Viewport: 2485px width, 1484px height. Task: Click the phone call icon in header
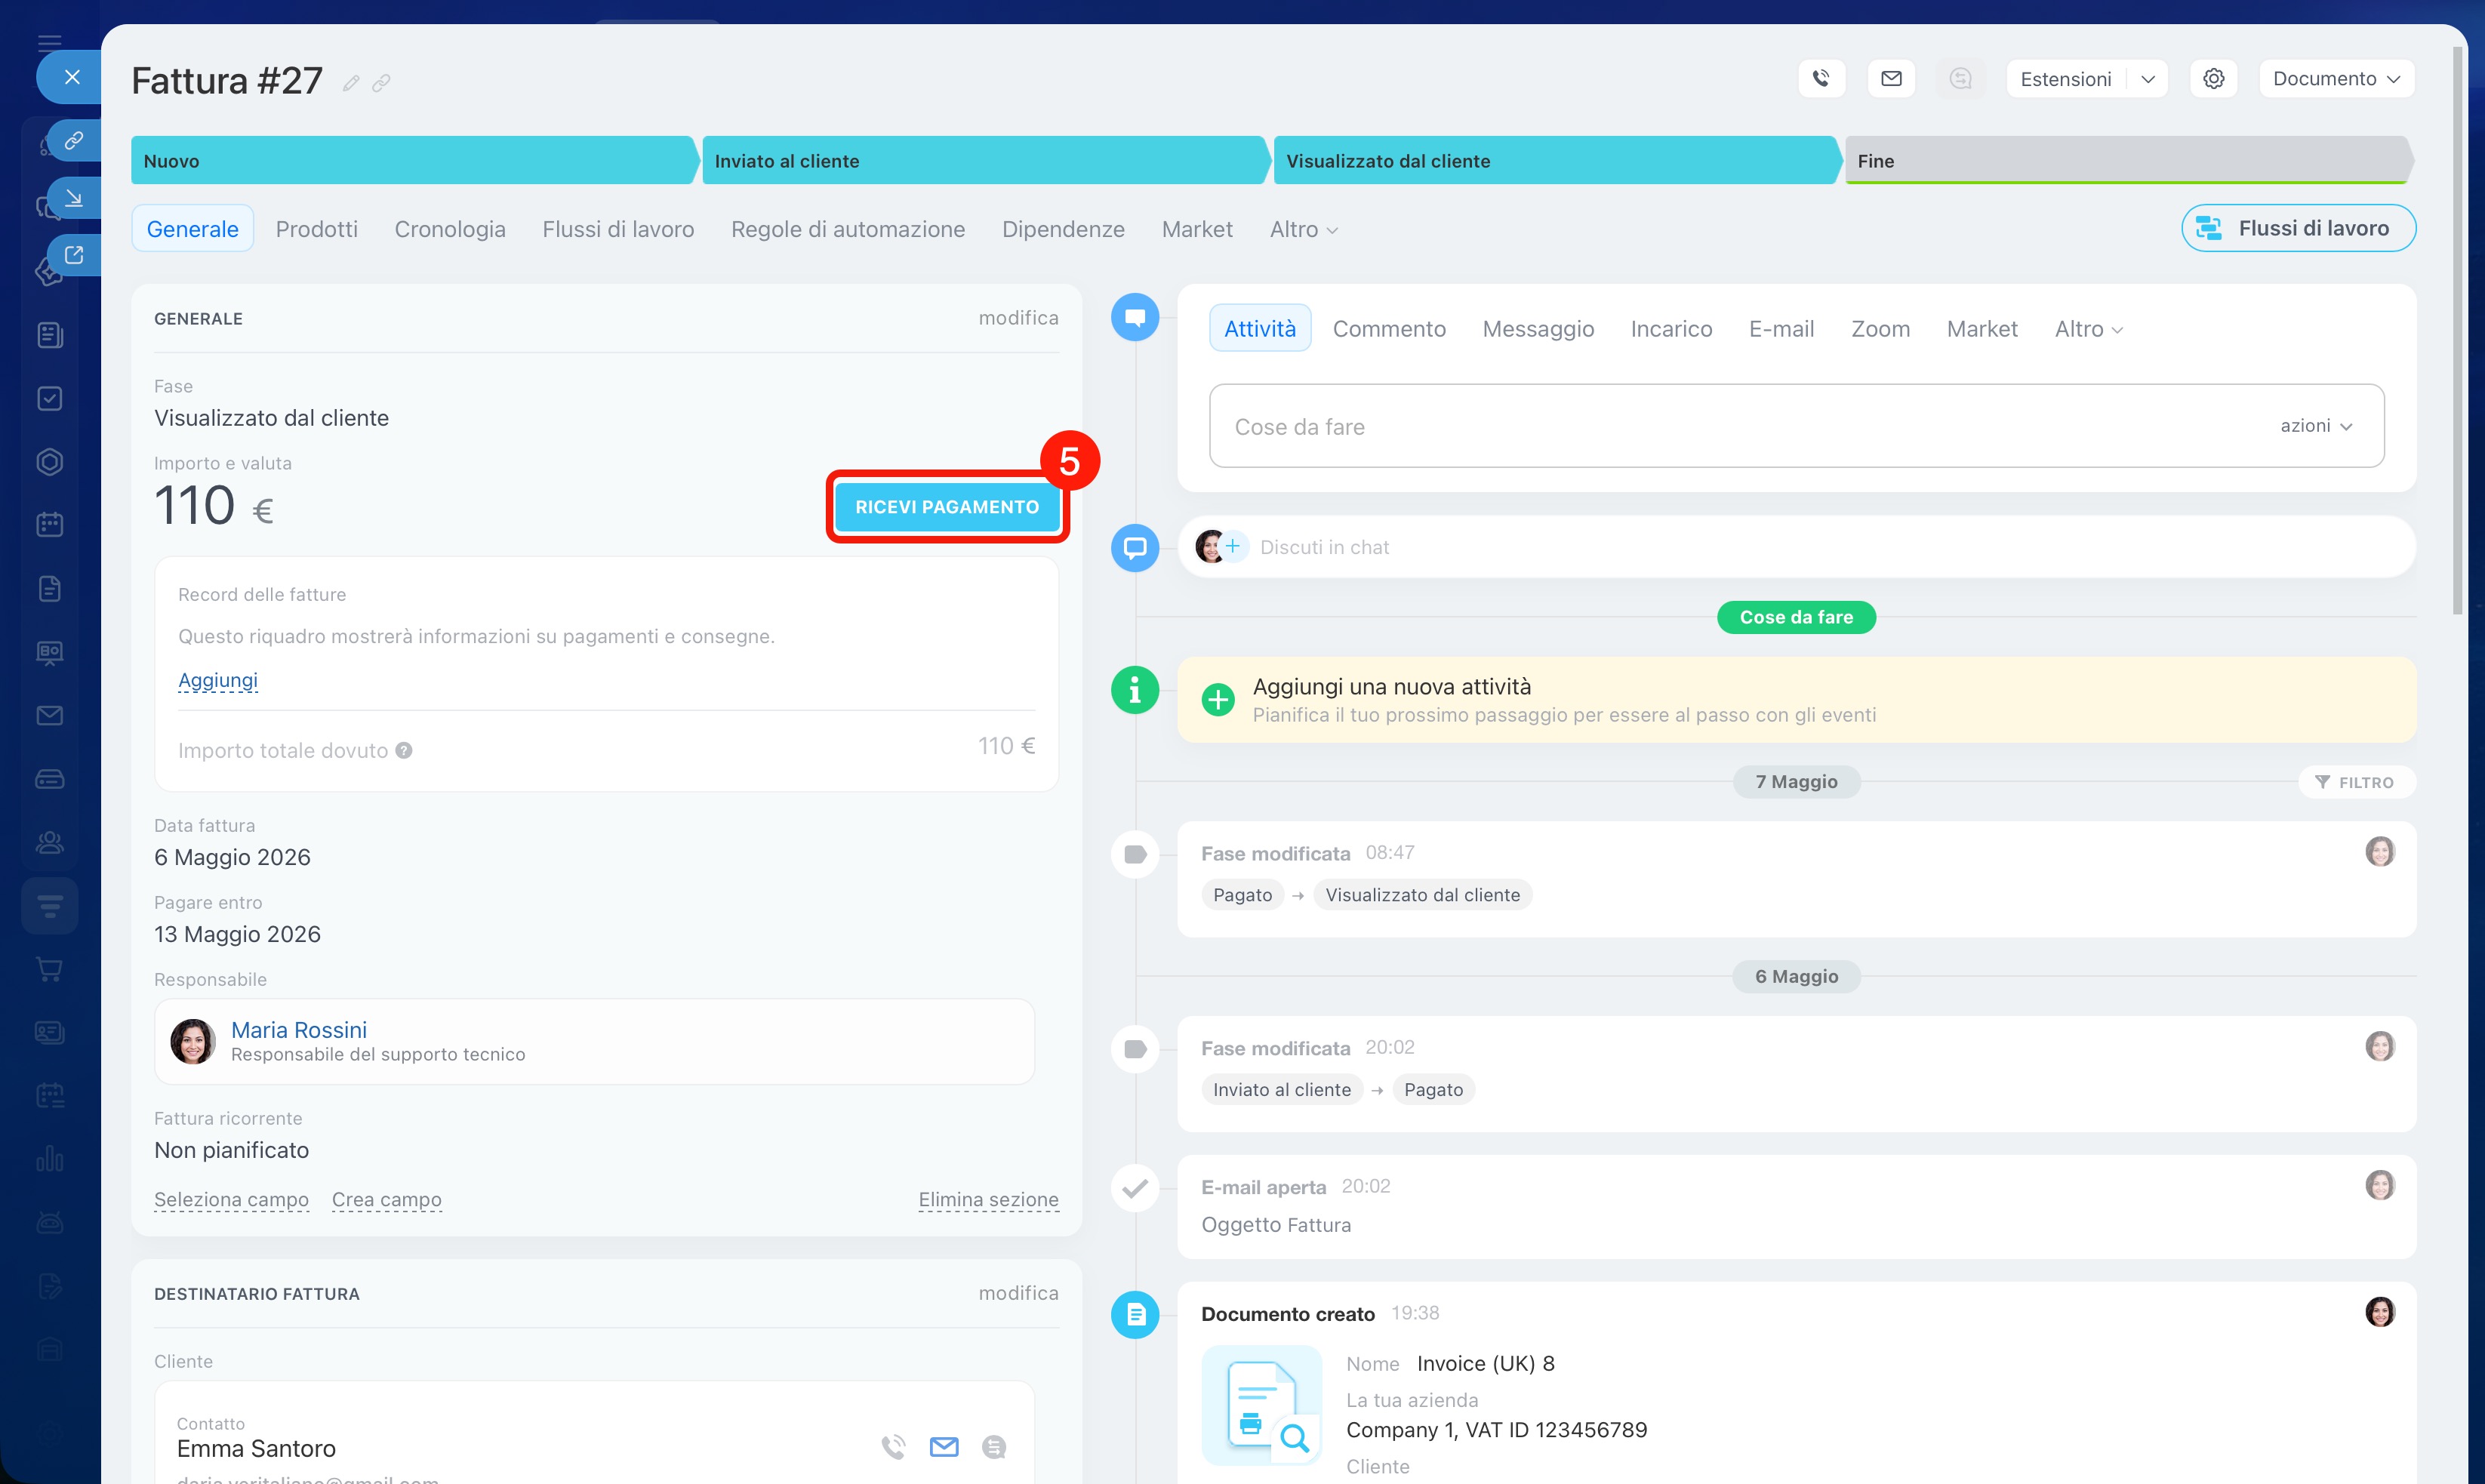pyautogui.click(x=1821, y=78)
